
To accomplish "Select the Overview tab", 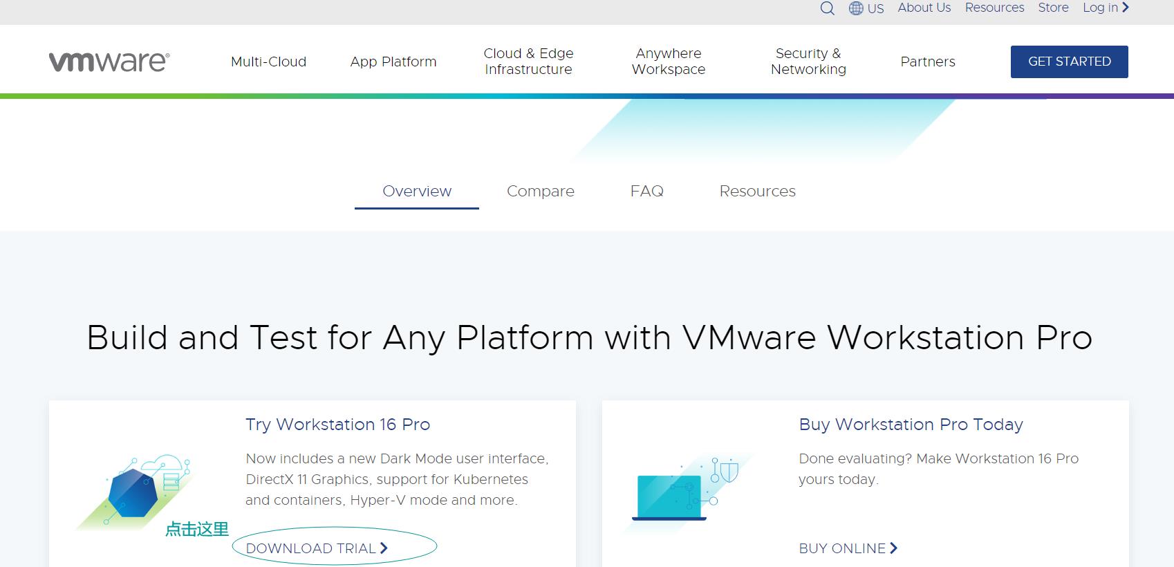I will point(417,192).
